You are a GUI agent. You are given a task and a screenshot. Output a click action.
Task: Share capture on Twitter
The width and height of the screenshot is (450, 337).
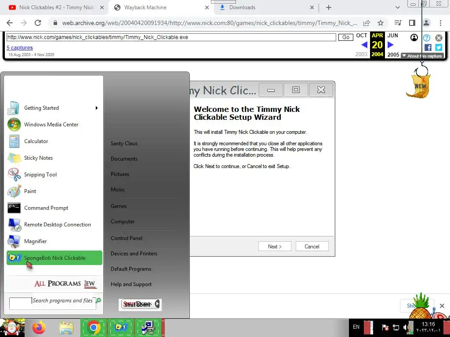(x=439, y=47)
